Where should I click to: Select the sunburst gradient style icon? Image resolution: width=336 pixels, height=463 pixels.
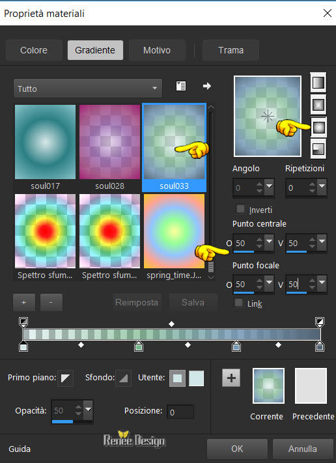(318, 127)
